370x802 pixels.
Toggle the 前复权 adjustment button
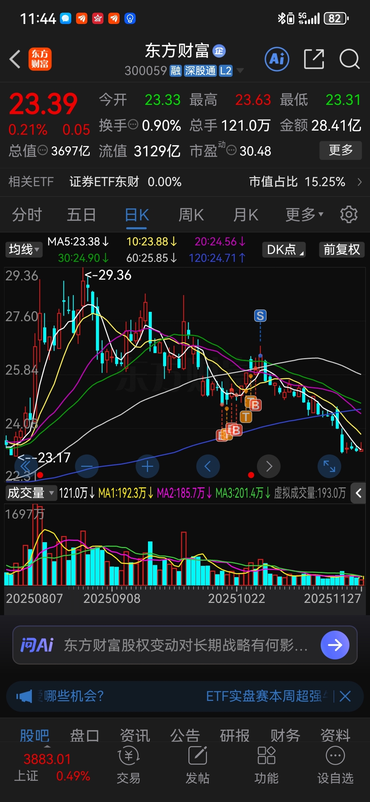[x=342, y=250]
